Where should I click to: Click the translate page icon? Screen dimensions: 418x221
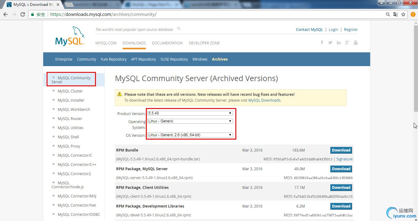click(x=396, y=14)
